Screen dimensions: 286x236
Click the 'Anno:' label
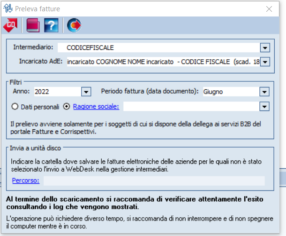pyautogui.click(x=21, y=91)
